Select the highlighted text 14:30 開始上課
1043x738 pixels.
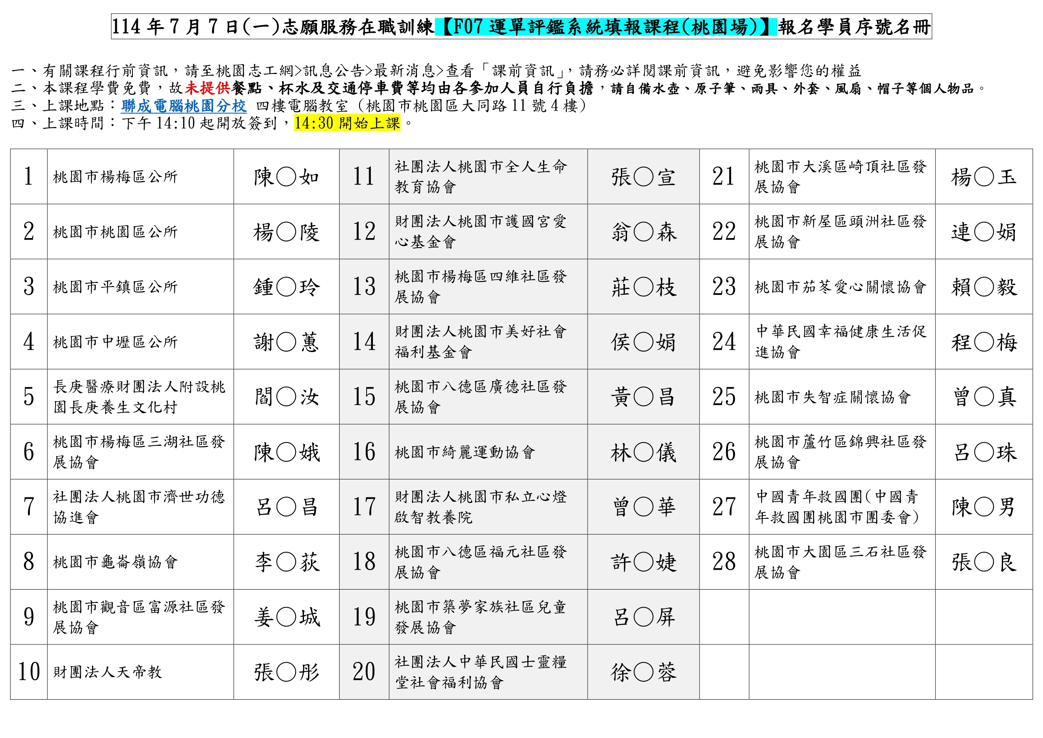coord(347,123)
